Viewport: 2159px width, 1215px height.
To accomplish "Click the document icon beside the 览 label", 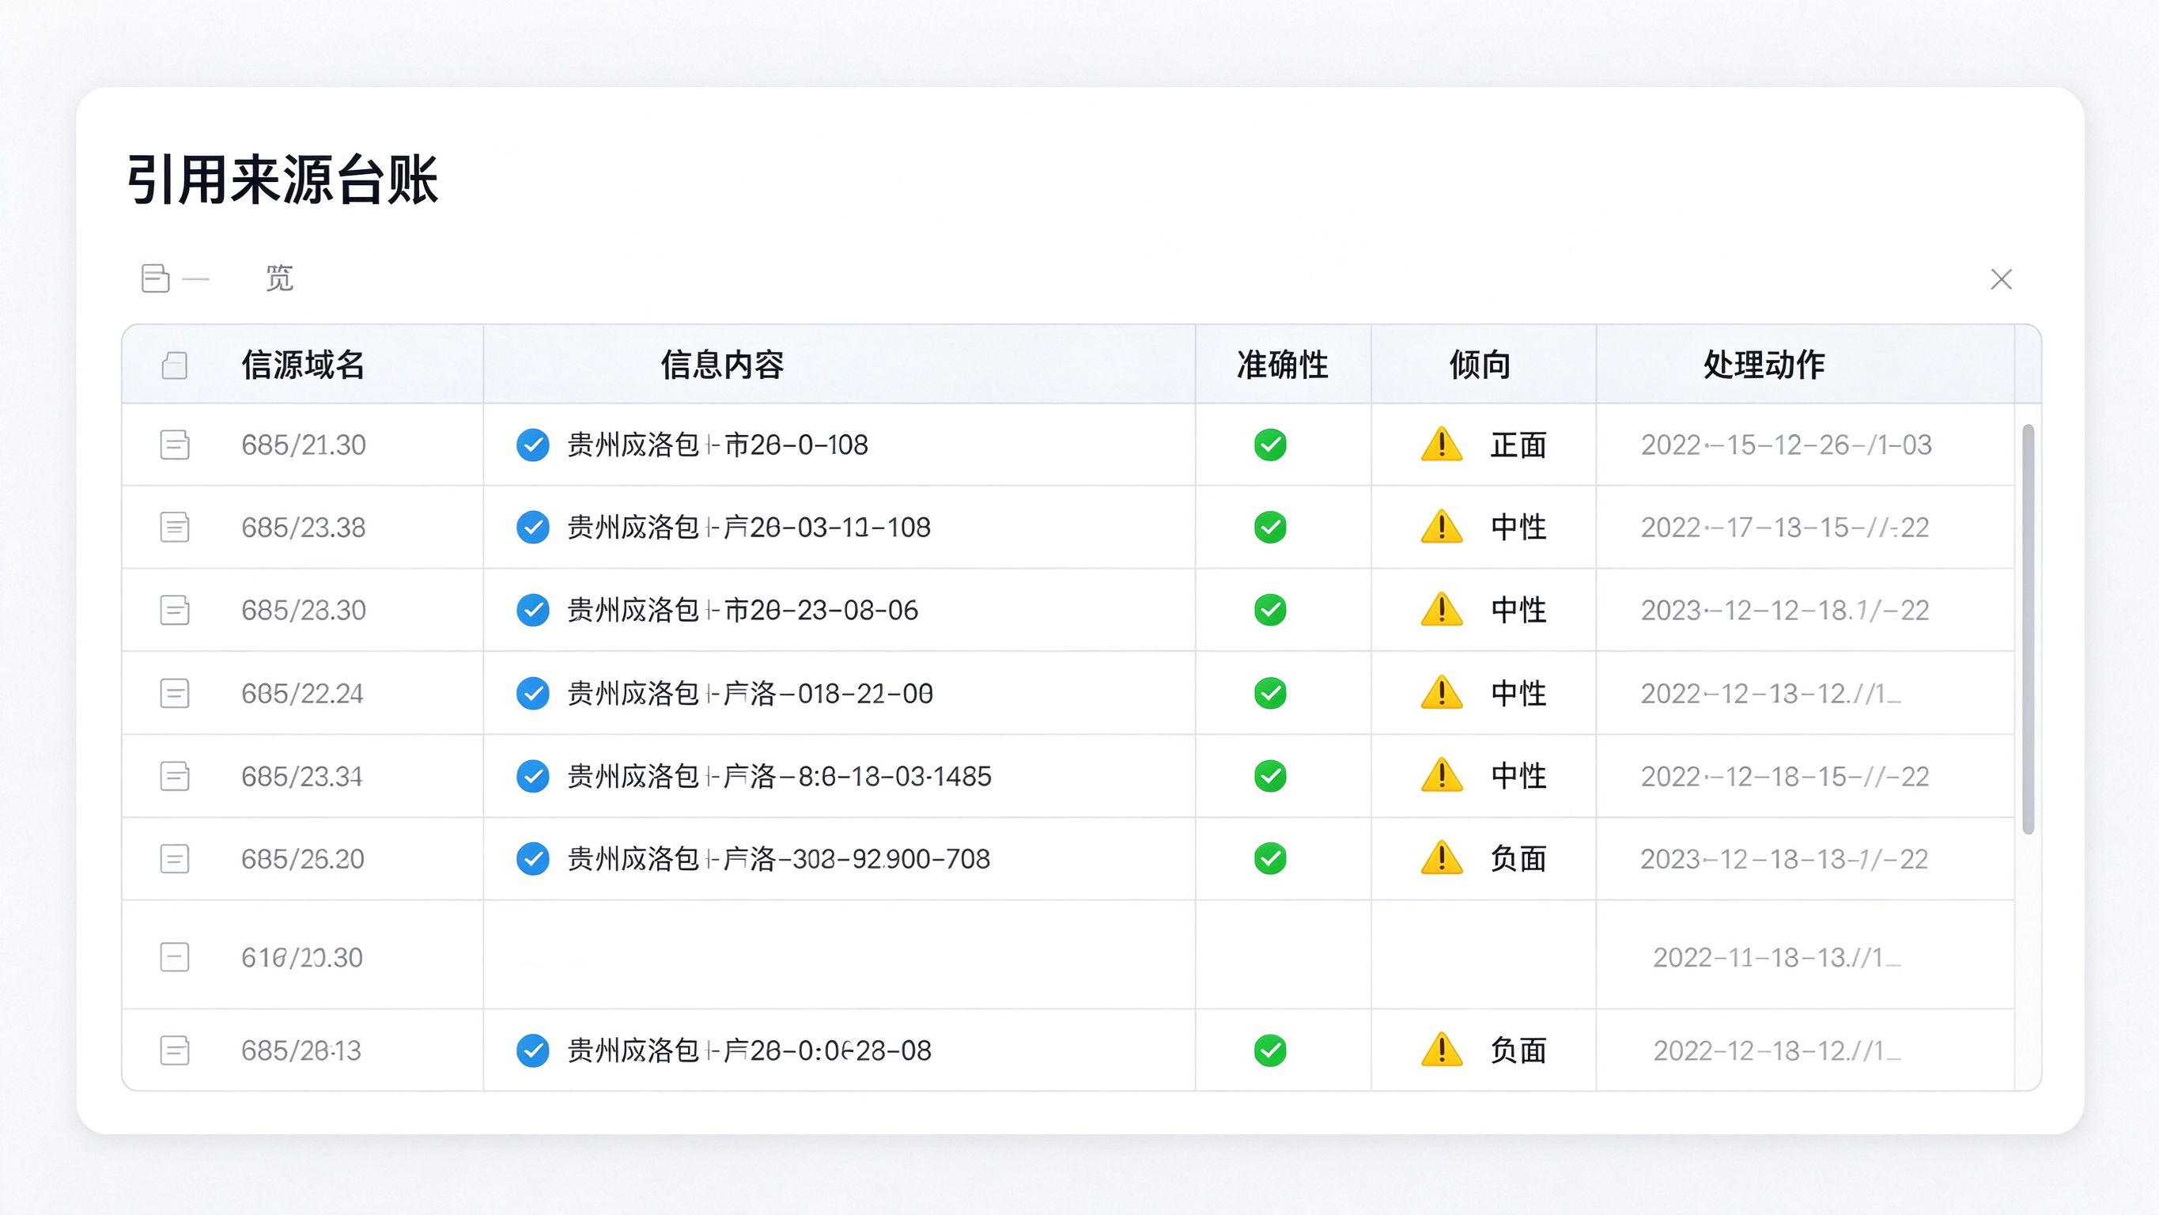I will coord(156,278).
